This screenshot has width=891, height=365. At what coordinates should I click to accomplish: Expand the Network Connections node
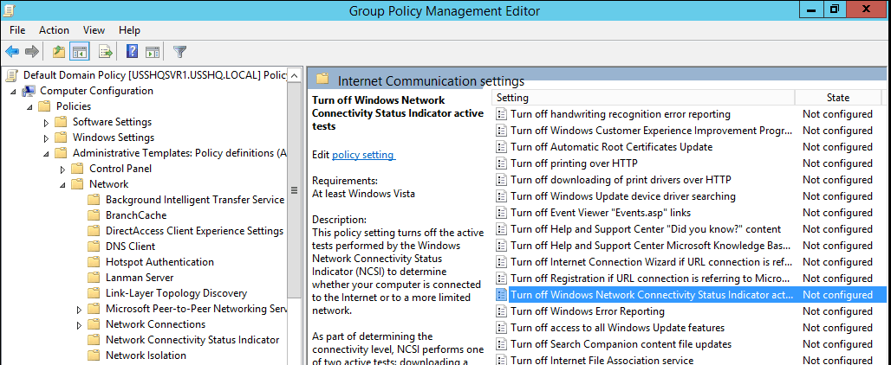[x=80, y=325]
